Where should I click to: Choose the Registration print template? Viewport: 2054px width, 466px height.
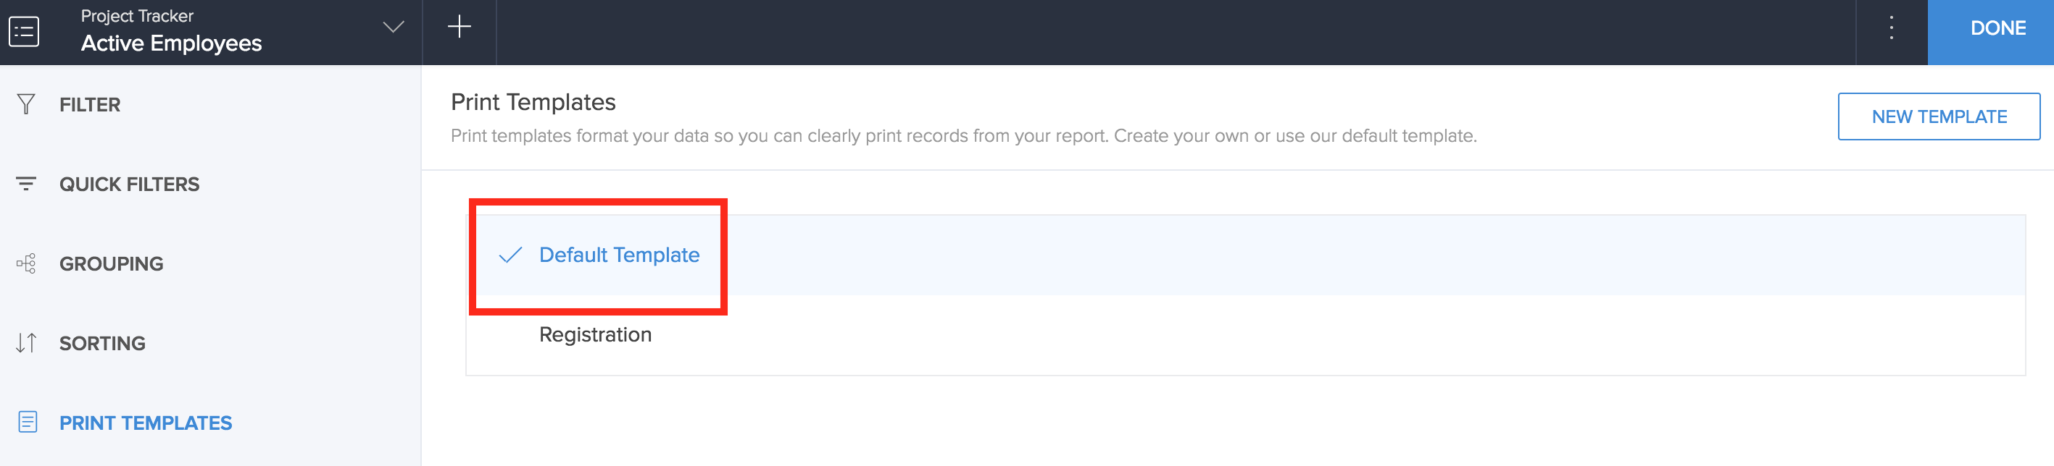[595, 334]
